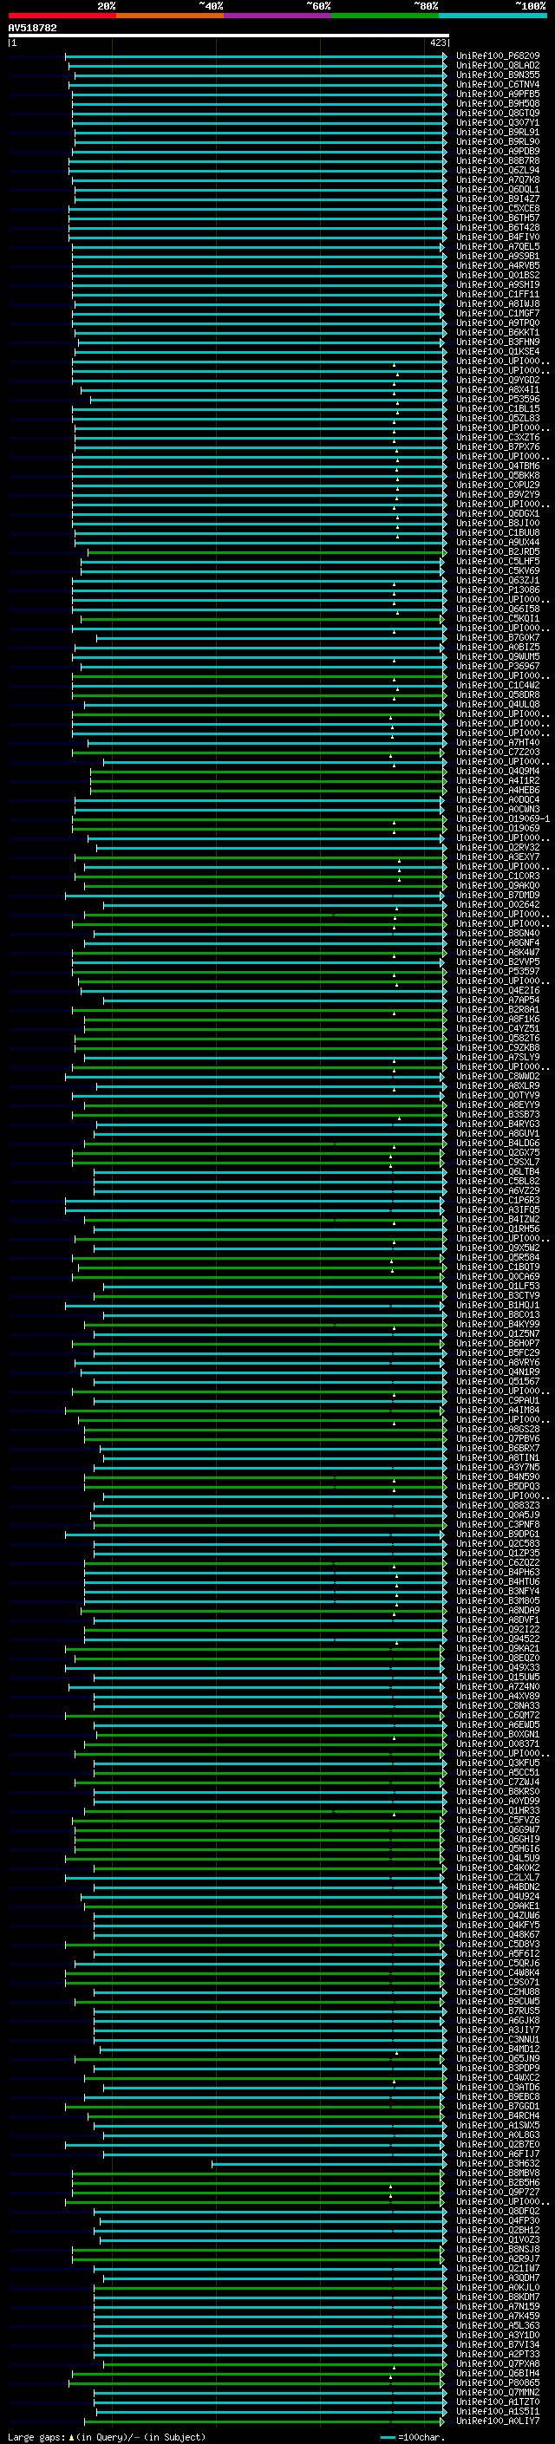
Task: Click the red ~20% identity legend segment
Action: point(62,16)
